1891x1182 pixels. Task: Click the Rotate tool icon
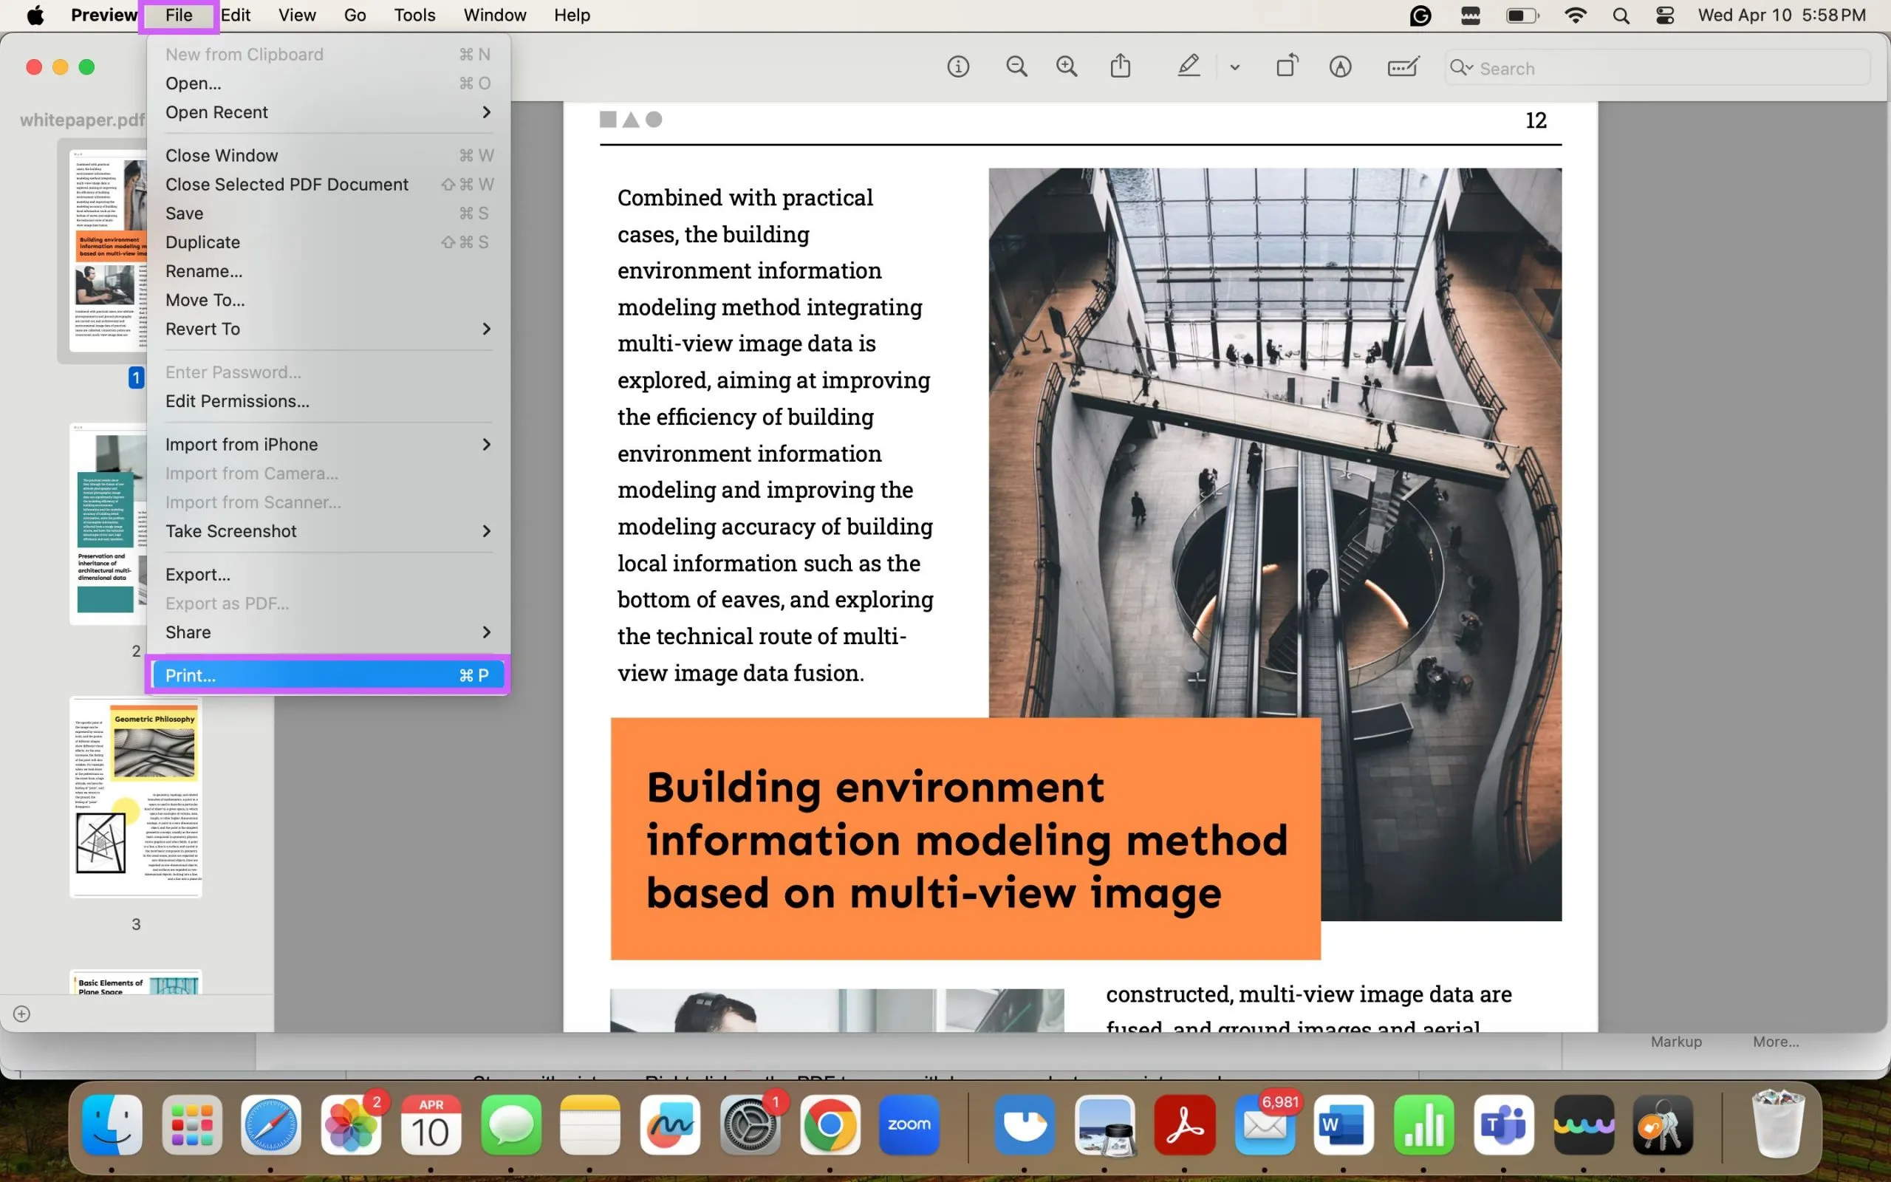[1285, 66]
